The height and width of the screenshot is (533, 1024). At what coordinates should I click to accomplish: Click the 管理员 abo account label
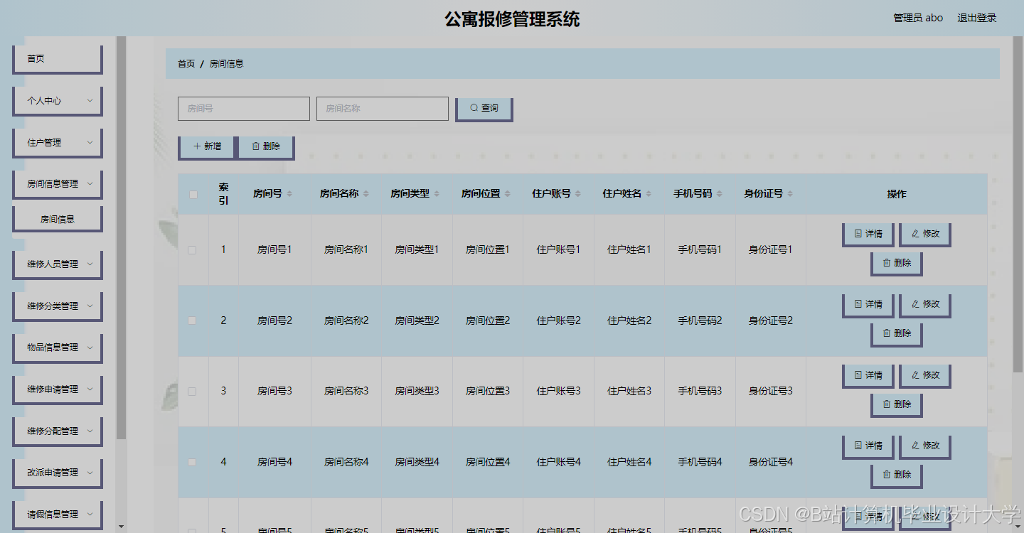(x=918, y=18)
